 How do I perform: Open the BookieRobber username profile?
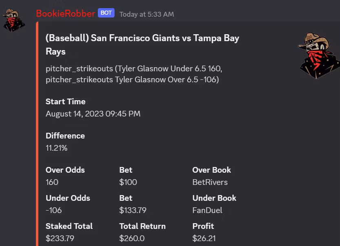pos(65,13)
